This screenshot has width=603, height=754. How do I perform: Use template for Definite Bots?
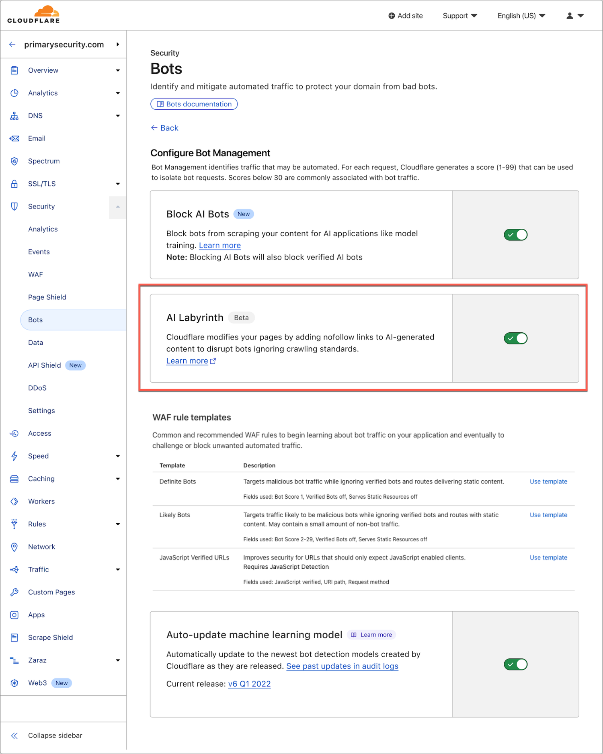(548, 481)
